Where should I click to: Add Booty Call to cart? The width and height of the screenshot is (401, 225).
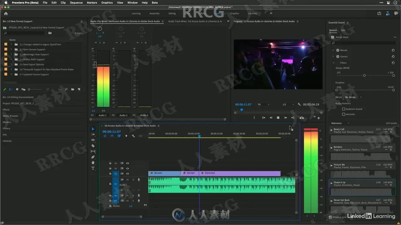[391, 132]
